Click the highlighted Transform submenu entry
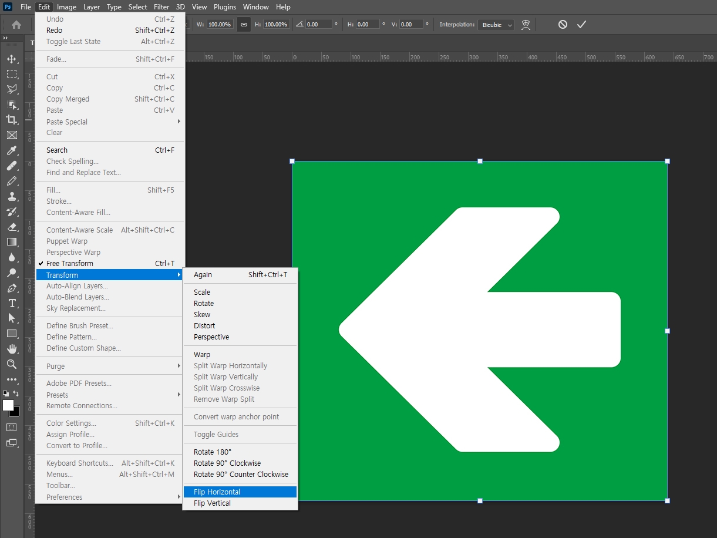This screenshot has height=538, width=717. click(110, 275)
